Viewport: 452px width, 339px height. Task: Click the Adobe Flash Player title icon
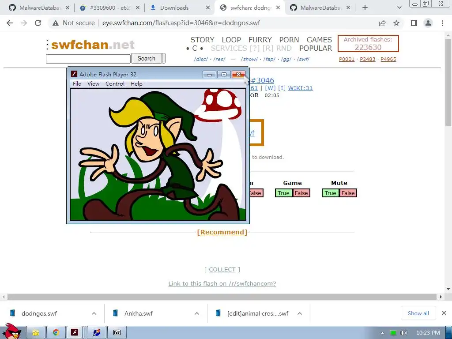pos(74,74)
